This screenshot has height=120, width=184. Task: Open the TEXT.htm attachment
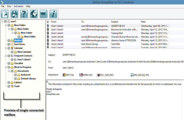[x=68, y=75]
